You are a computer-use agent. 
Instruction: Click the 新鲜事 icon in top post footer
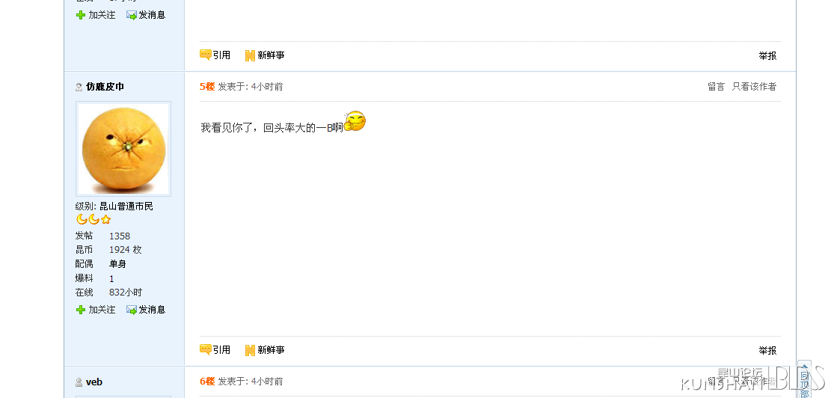[250, 55]
